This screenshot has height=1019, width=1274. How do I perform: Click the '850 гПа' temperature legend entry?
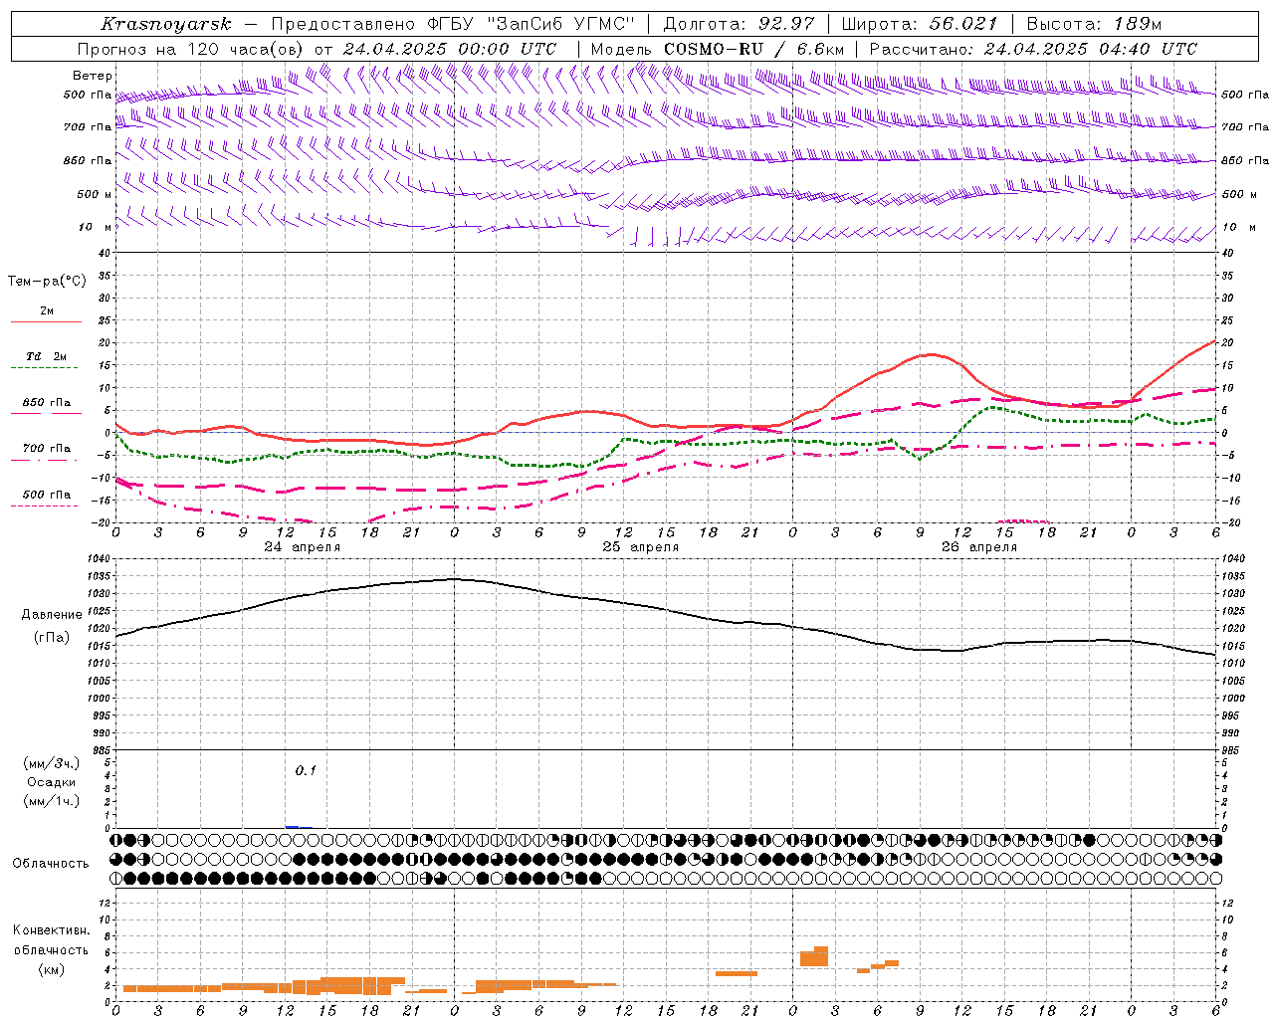coord(47,403)
